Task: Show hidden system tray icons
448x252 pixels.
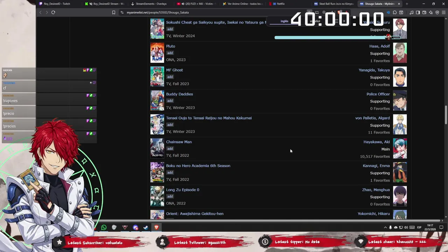Action: coord(385,227)
